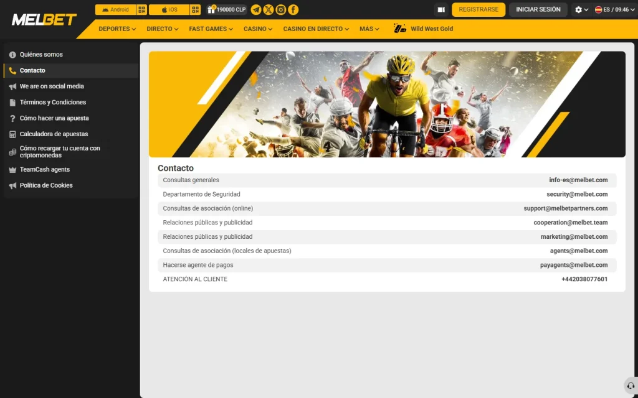638x398 pixels.
Task: Click the Consultas generales label
Action: [191, 180]
